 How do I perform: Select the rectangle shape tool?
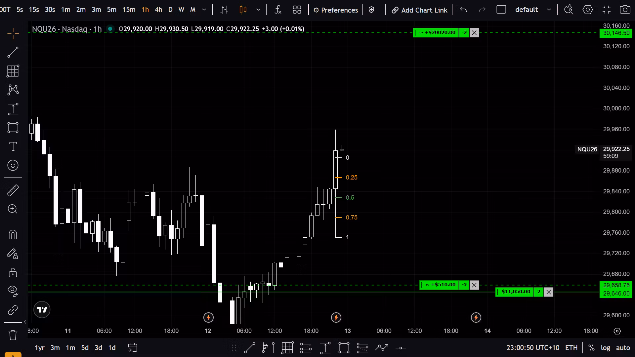[x=13, y=128]
